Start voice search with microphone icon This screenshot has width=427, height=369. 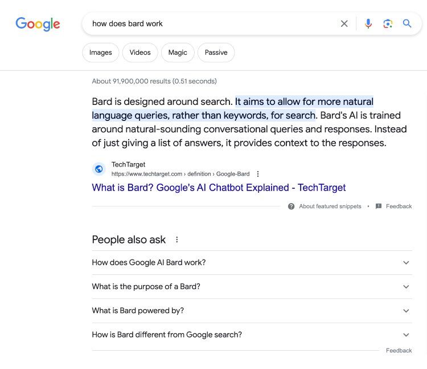click(368, 24)
